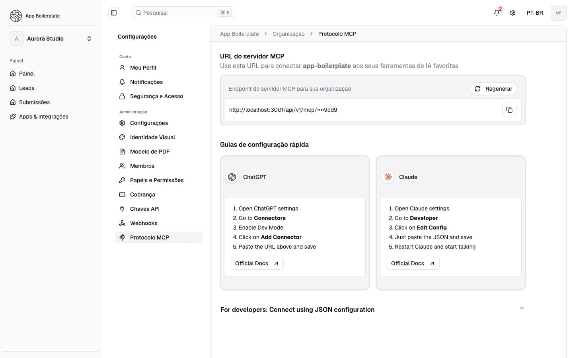Click the magnifier icon in search box
Image resolution: width=573 pixels, height=358 pixels.
coord(138,13)
